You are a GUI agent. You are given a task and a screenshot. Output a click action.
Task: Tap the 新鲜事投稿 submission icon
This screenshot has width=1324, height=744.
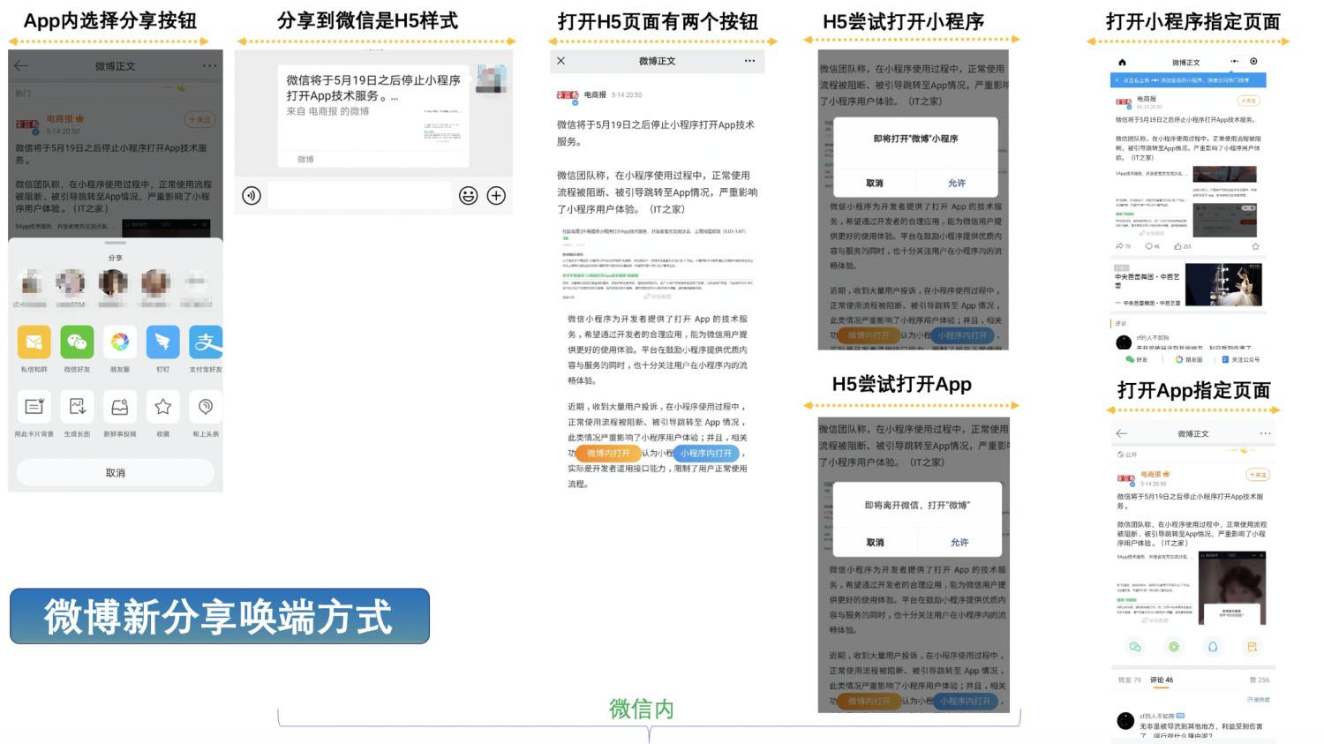(119, 408)
